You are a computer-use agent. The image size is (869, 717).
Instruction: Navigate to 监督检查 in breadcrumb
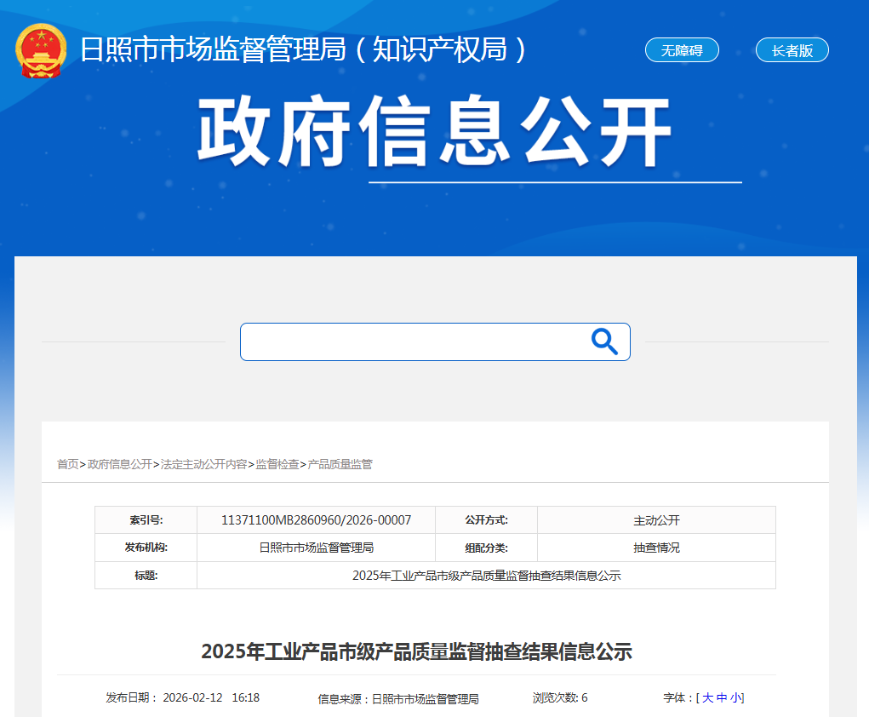(277, 464)
